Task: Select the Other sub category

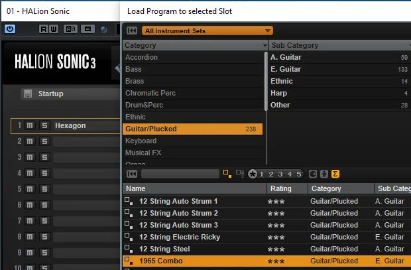Action: [340, 105]
